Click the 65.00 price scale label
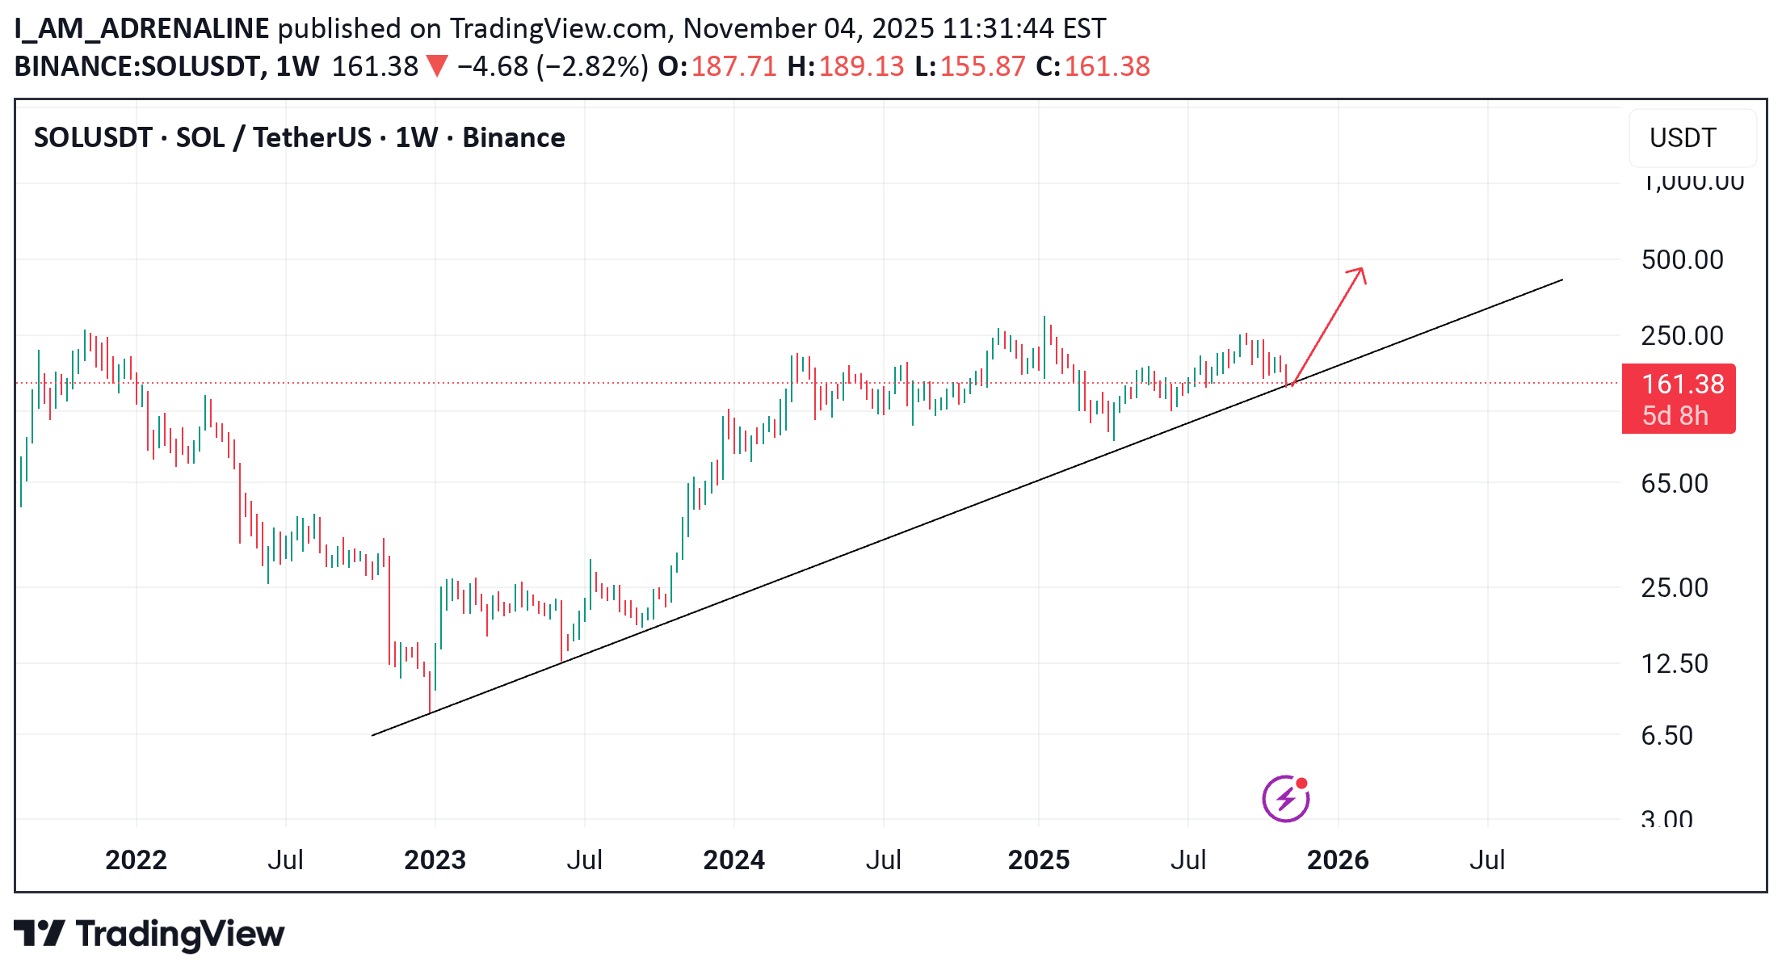The width and height of the screenshot is (1782, 975). 1674,483
